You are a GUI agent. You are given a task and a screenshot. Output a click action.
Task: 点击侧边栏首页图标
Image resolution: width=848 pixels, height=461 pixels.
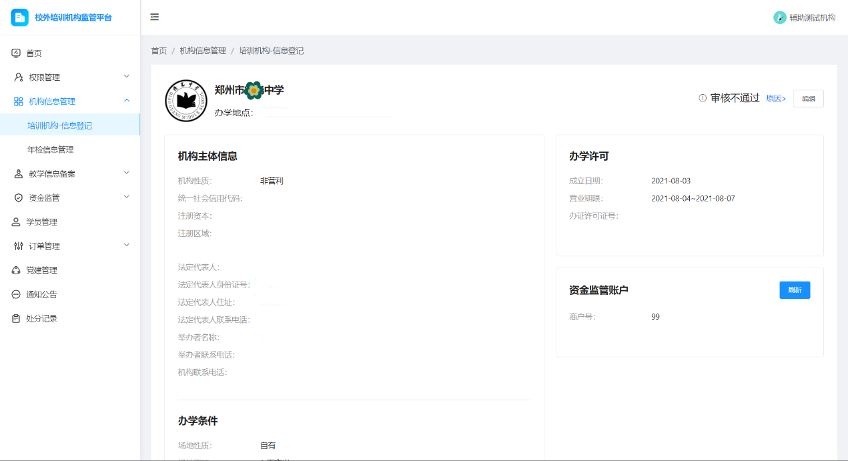click(15, 52)
